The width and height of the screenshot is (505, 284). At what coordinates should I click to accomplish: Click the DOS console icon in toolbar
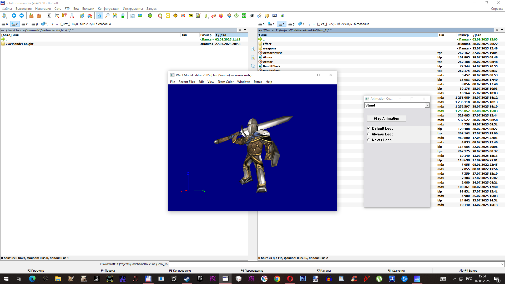coord(275,16)
